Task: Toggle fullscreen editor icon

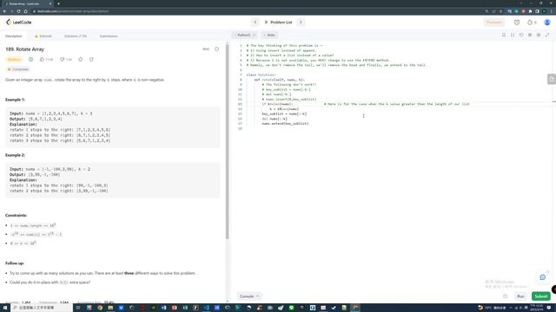Action: tap(547, 35)
